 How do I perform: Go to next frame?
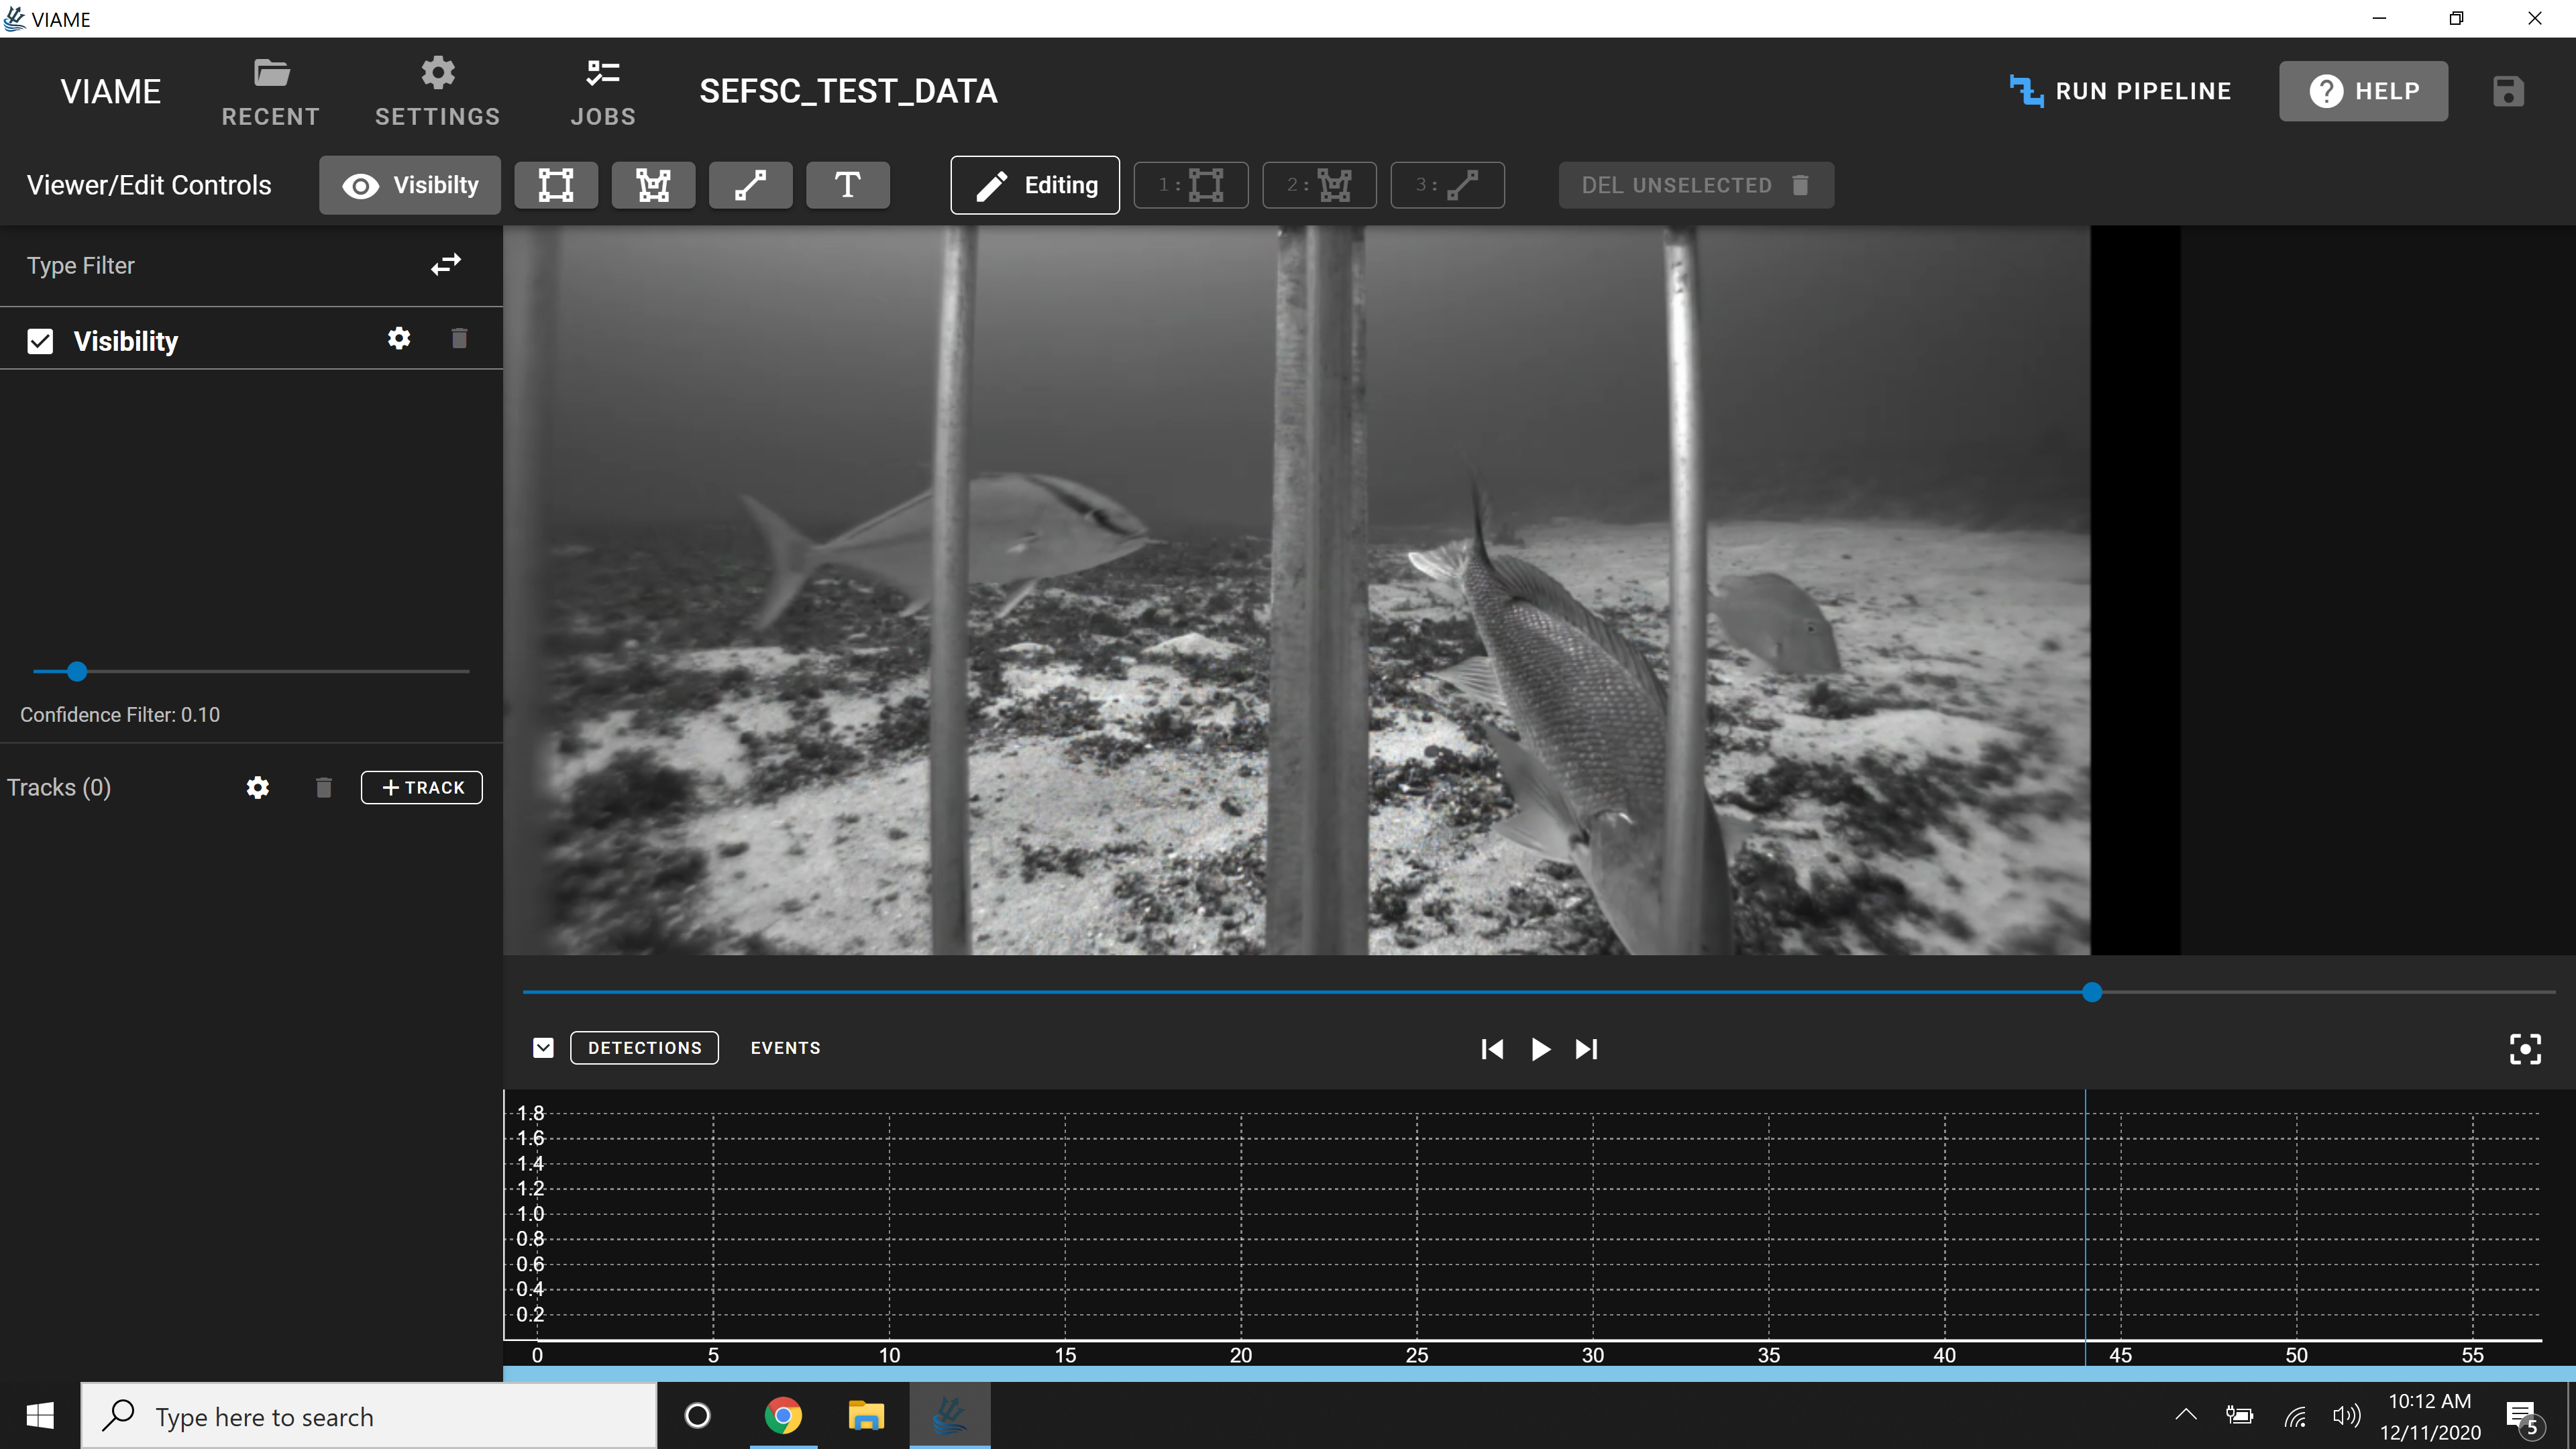(x=1587, y=1049)
